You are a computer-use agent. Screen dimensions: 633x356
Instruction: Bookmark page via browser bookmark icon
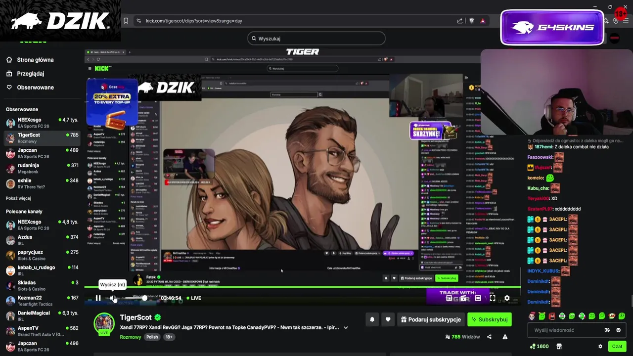[126, 21]
